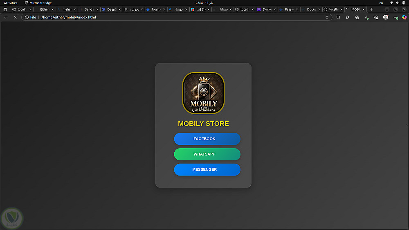Open the Downloads icon
This screenshot has height=230, width=409.
367,18
